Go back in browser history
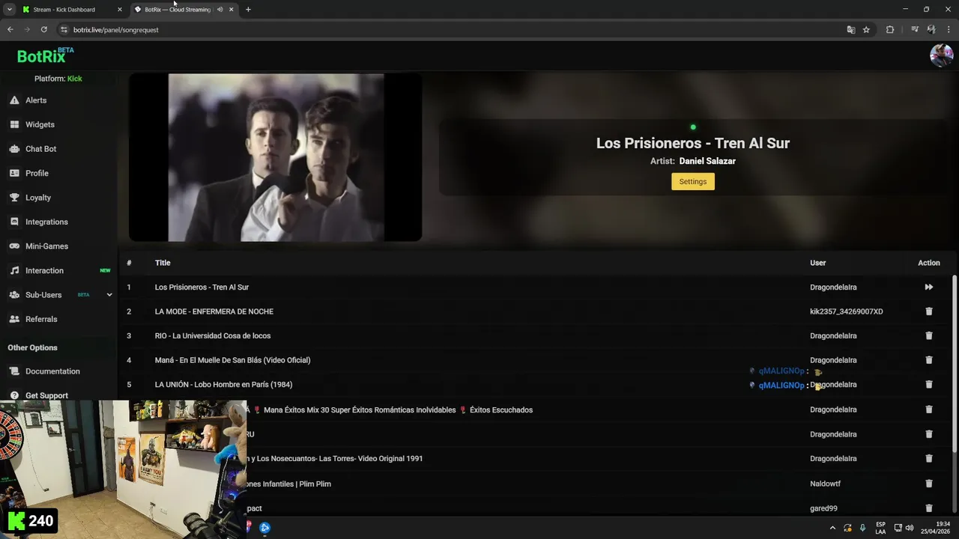Image resolution: width=959 pixels, height=539 pixels. [10, 30]
